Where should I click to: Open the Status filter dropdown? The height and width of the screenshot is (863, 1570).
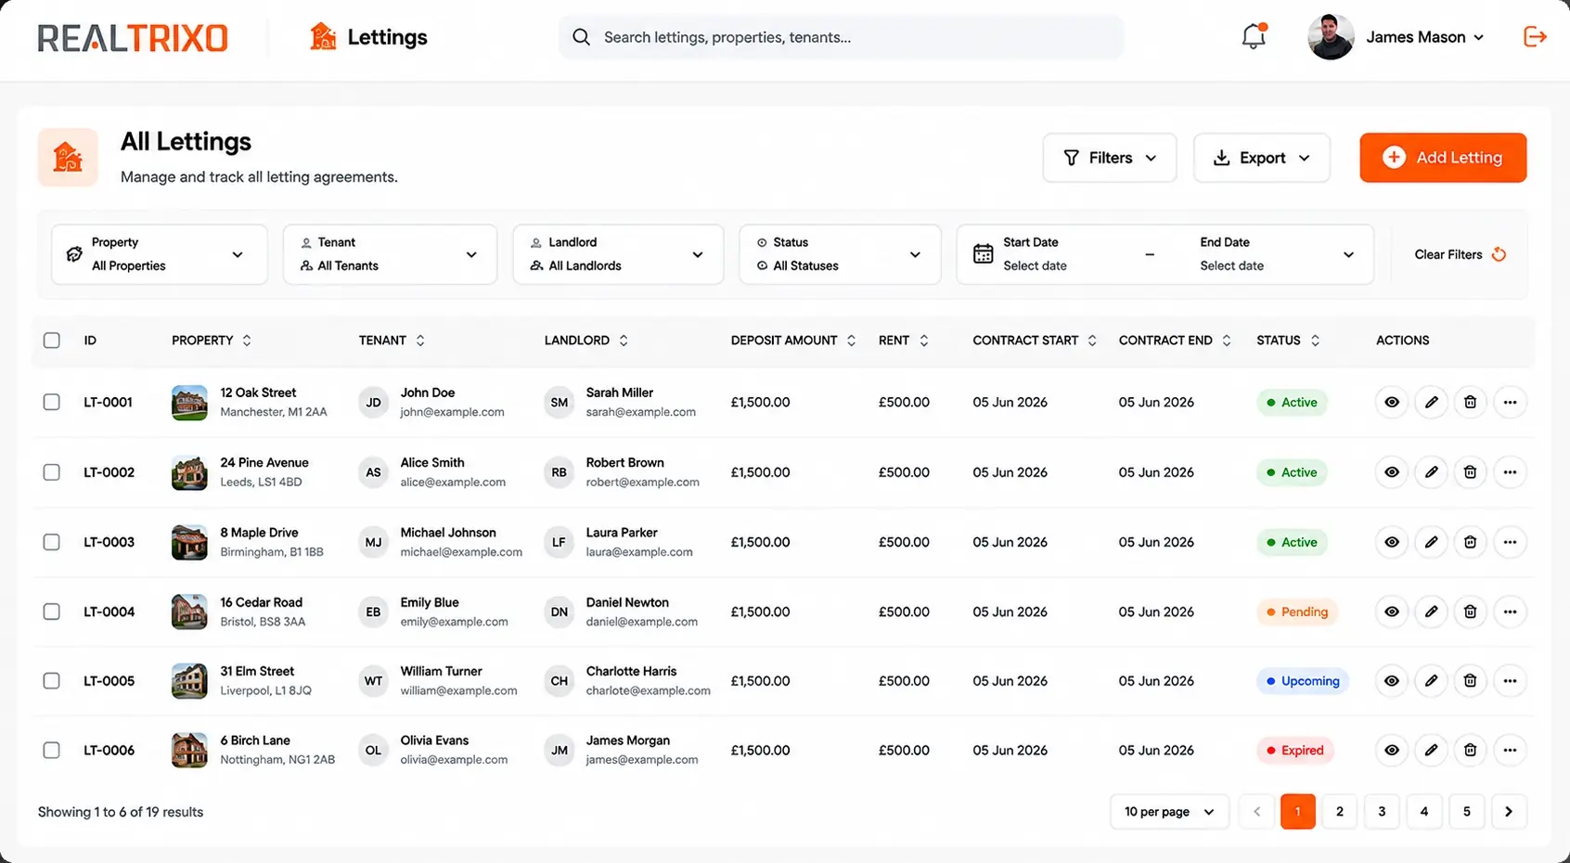pyautogui.click(x=840, y=254)
